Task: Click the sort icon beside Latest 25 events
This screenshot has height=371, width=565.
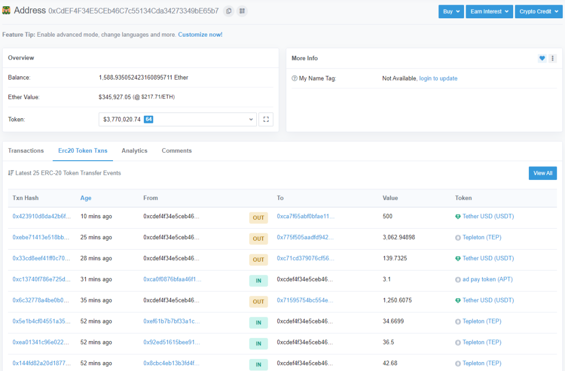Action: click(x=11, y=173)
